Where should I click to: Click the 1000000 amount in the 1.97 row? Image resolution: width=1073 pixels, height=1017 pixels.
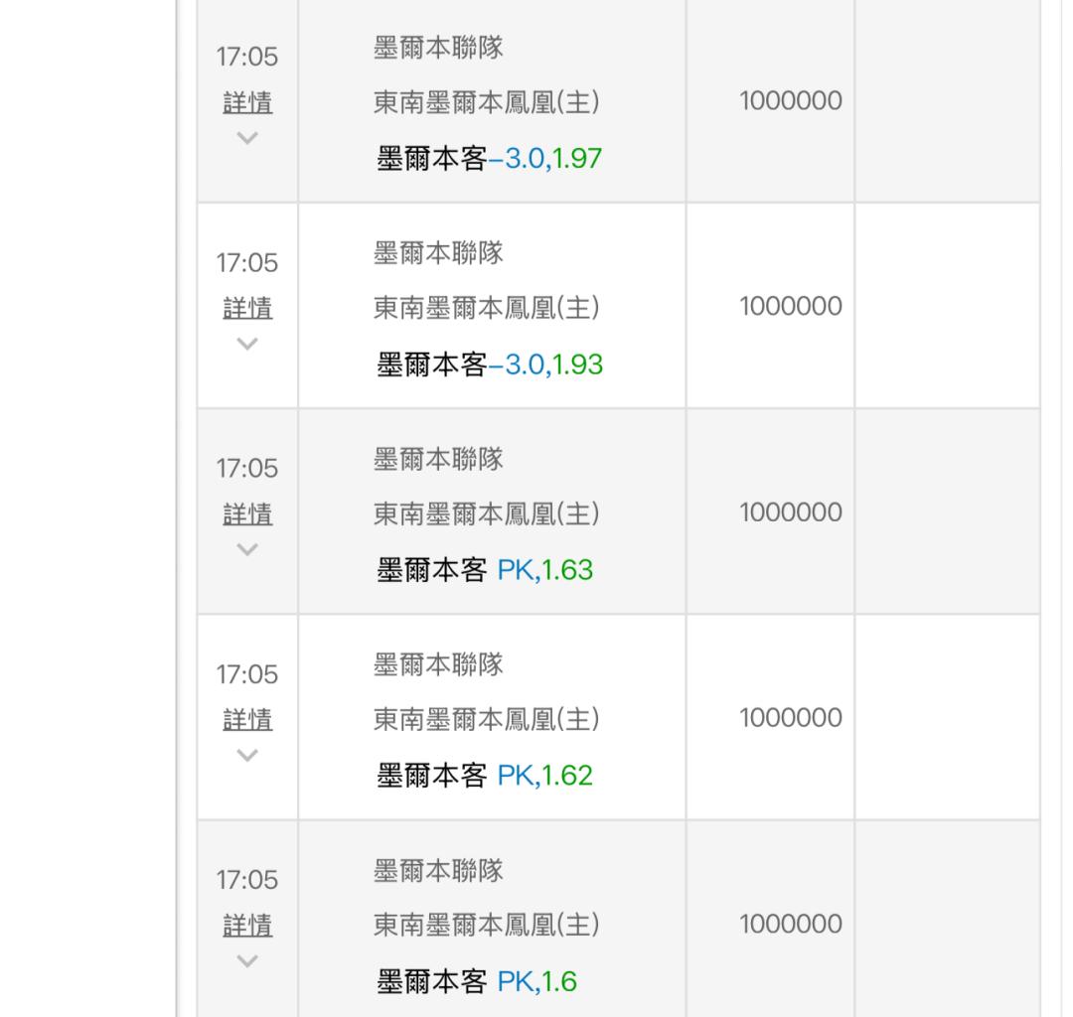coord(790,101)
